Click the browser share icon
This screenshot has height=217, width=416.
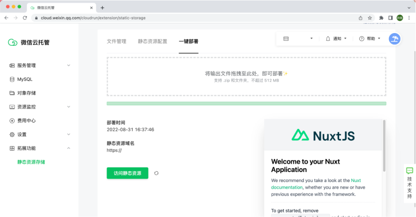(360, 18)
